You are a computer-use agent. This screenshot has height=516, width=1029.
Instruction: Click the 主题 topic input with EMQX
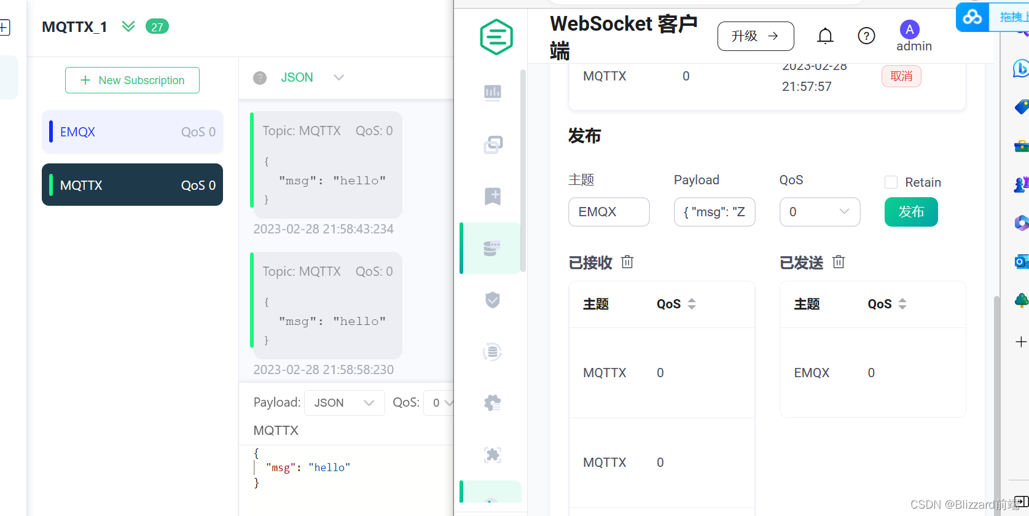(609, 212)
